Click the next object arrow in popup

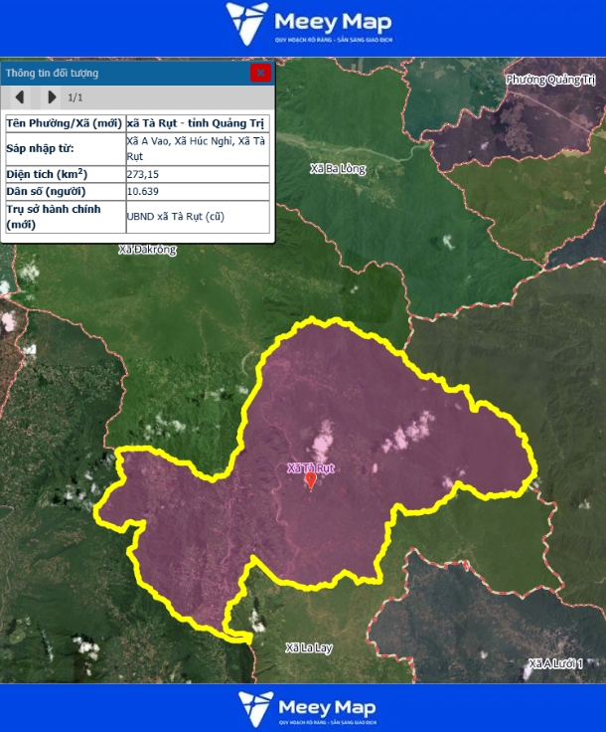coord(52,97)
